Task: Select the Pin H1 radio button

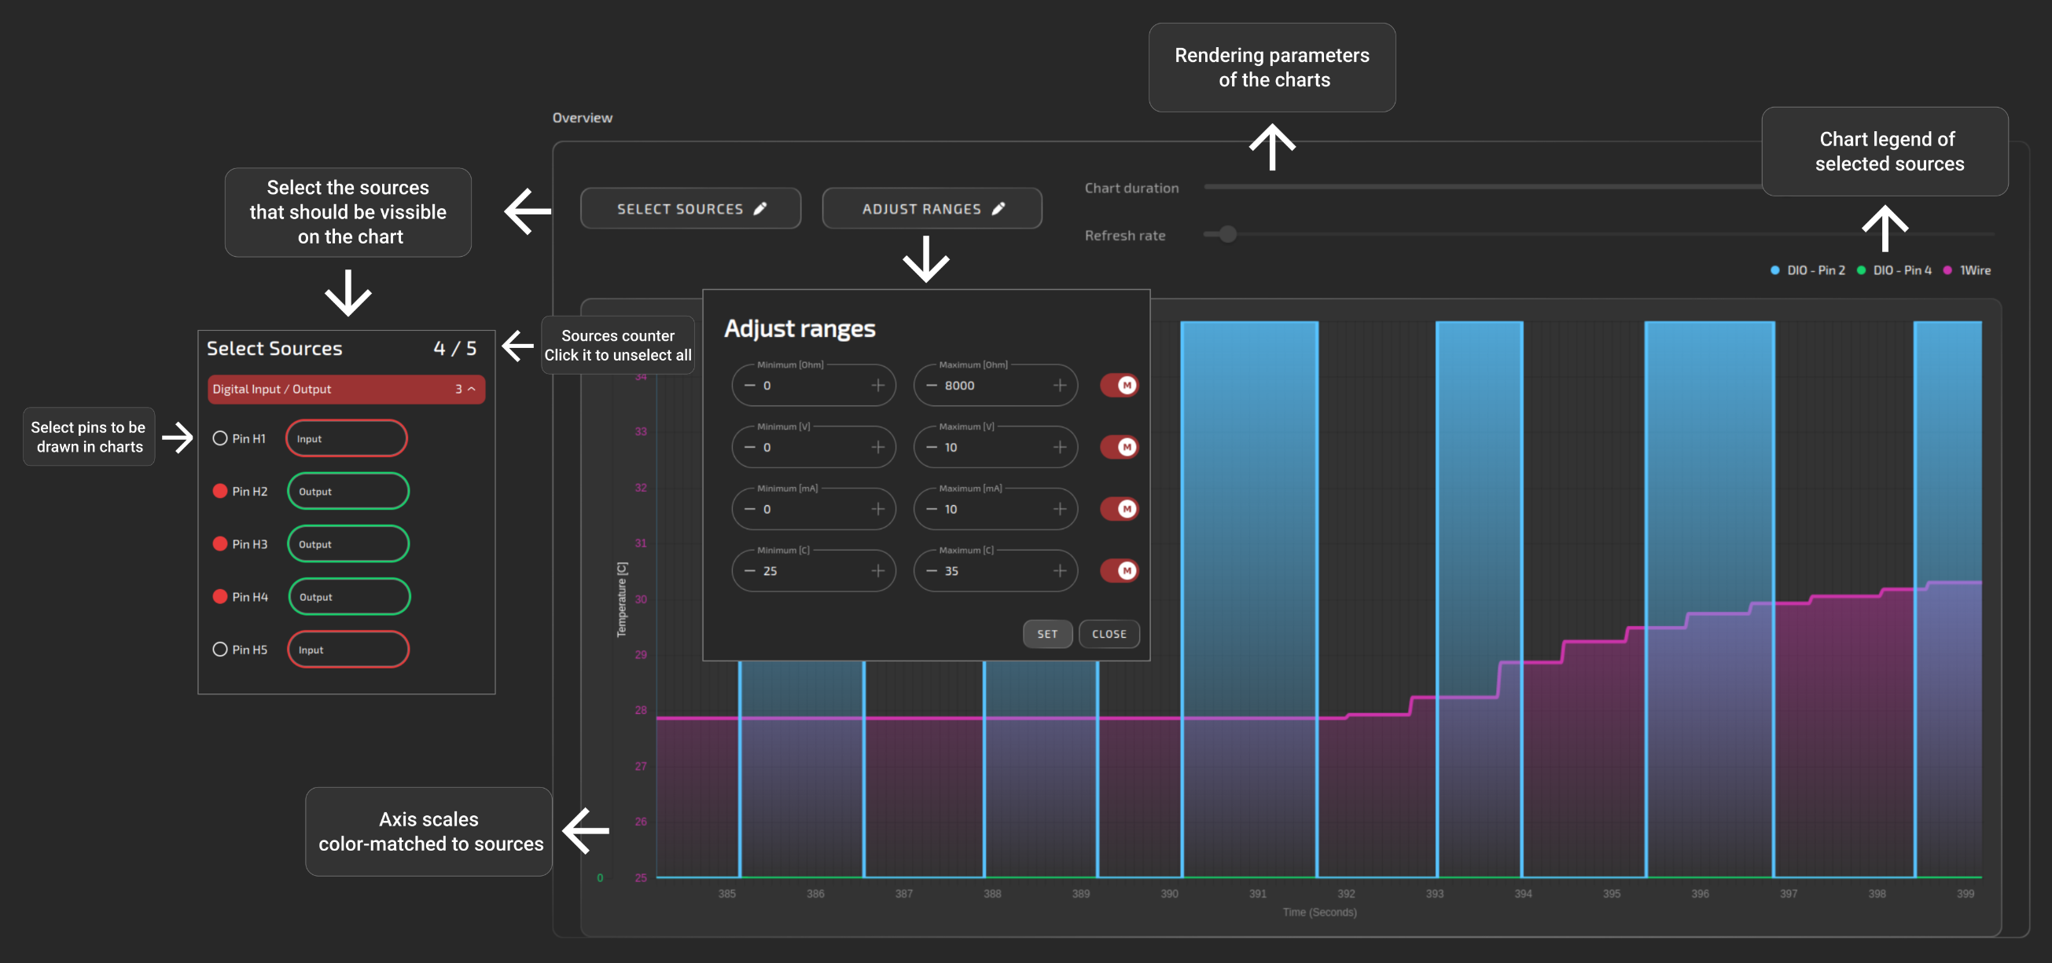Action: (x=220, y=438)
